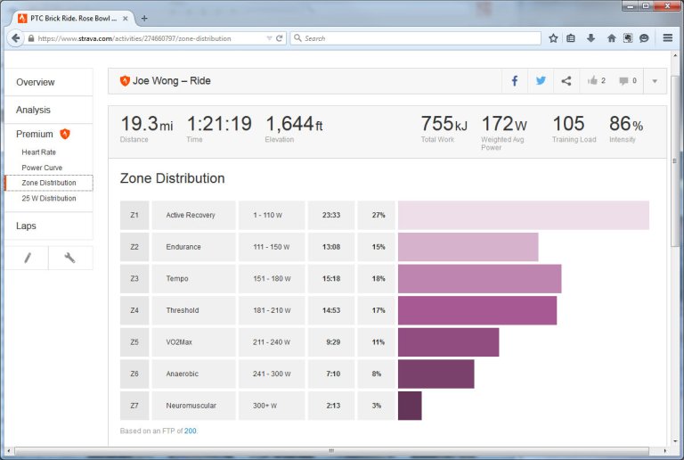Click the pencil edit activity icon
Viewport: 684px width, 460px height.
(x=28, y=258)
